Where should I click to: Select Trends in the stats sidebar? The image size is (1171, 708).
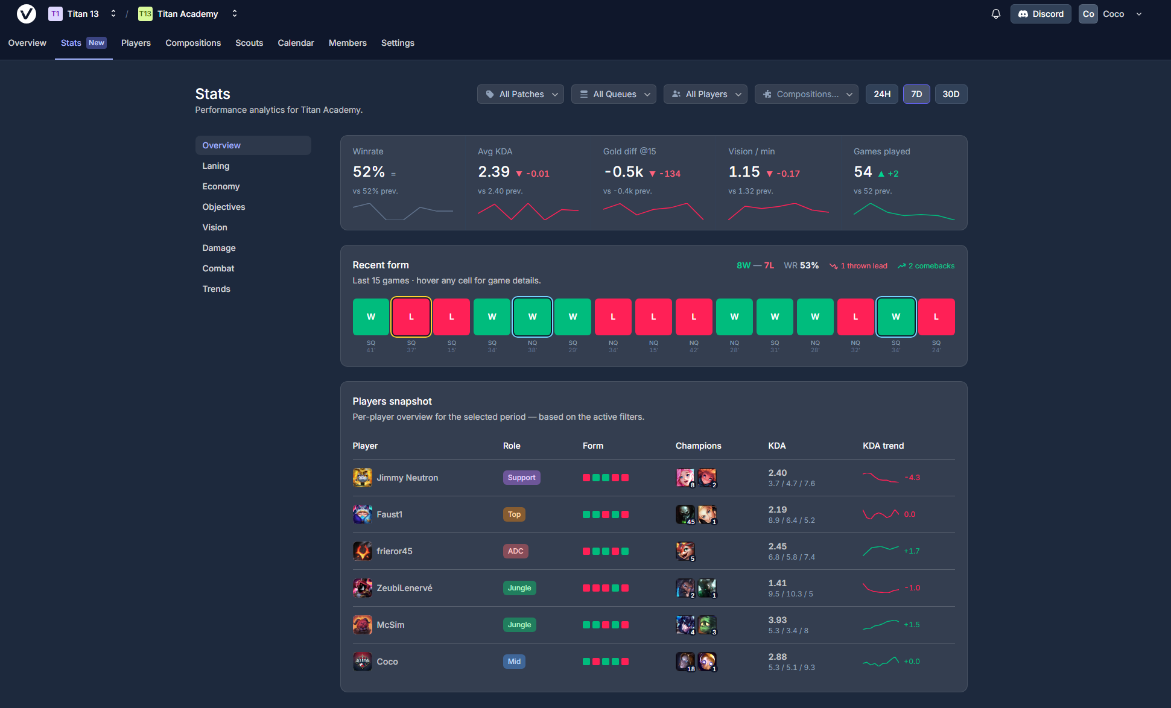[x=253, y=289]
